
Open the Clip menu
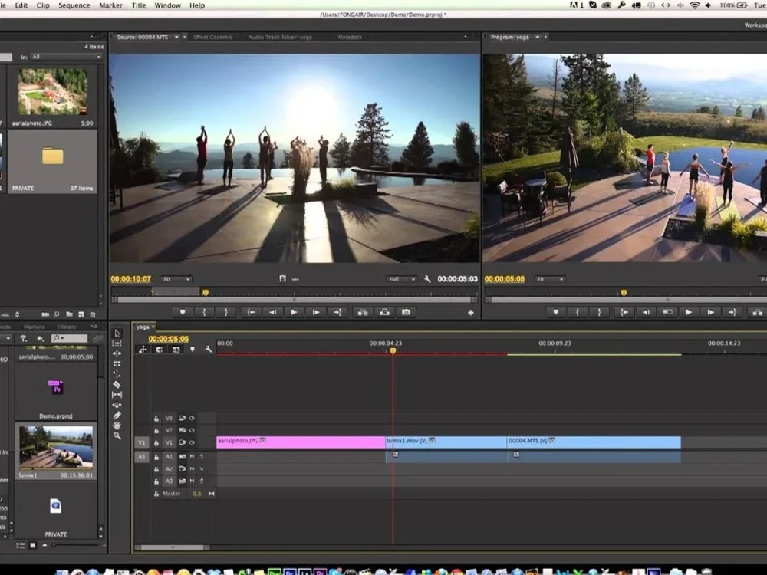click(x=43, y=5)
